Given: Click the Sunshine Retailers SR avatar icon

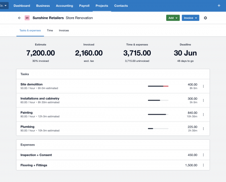Looking at the screenshot, I should click(27, 18).
